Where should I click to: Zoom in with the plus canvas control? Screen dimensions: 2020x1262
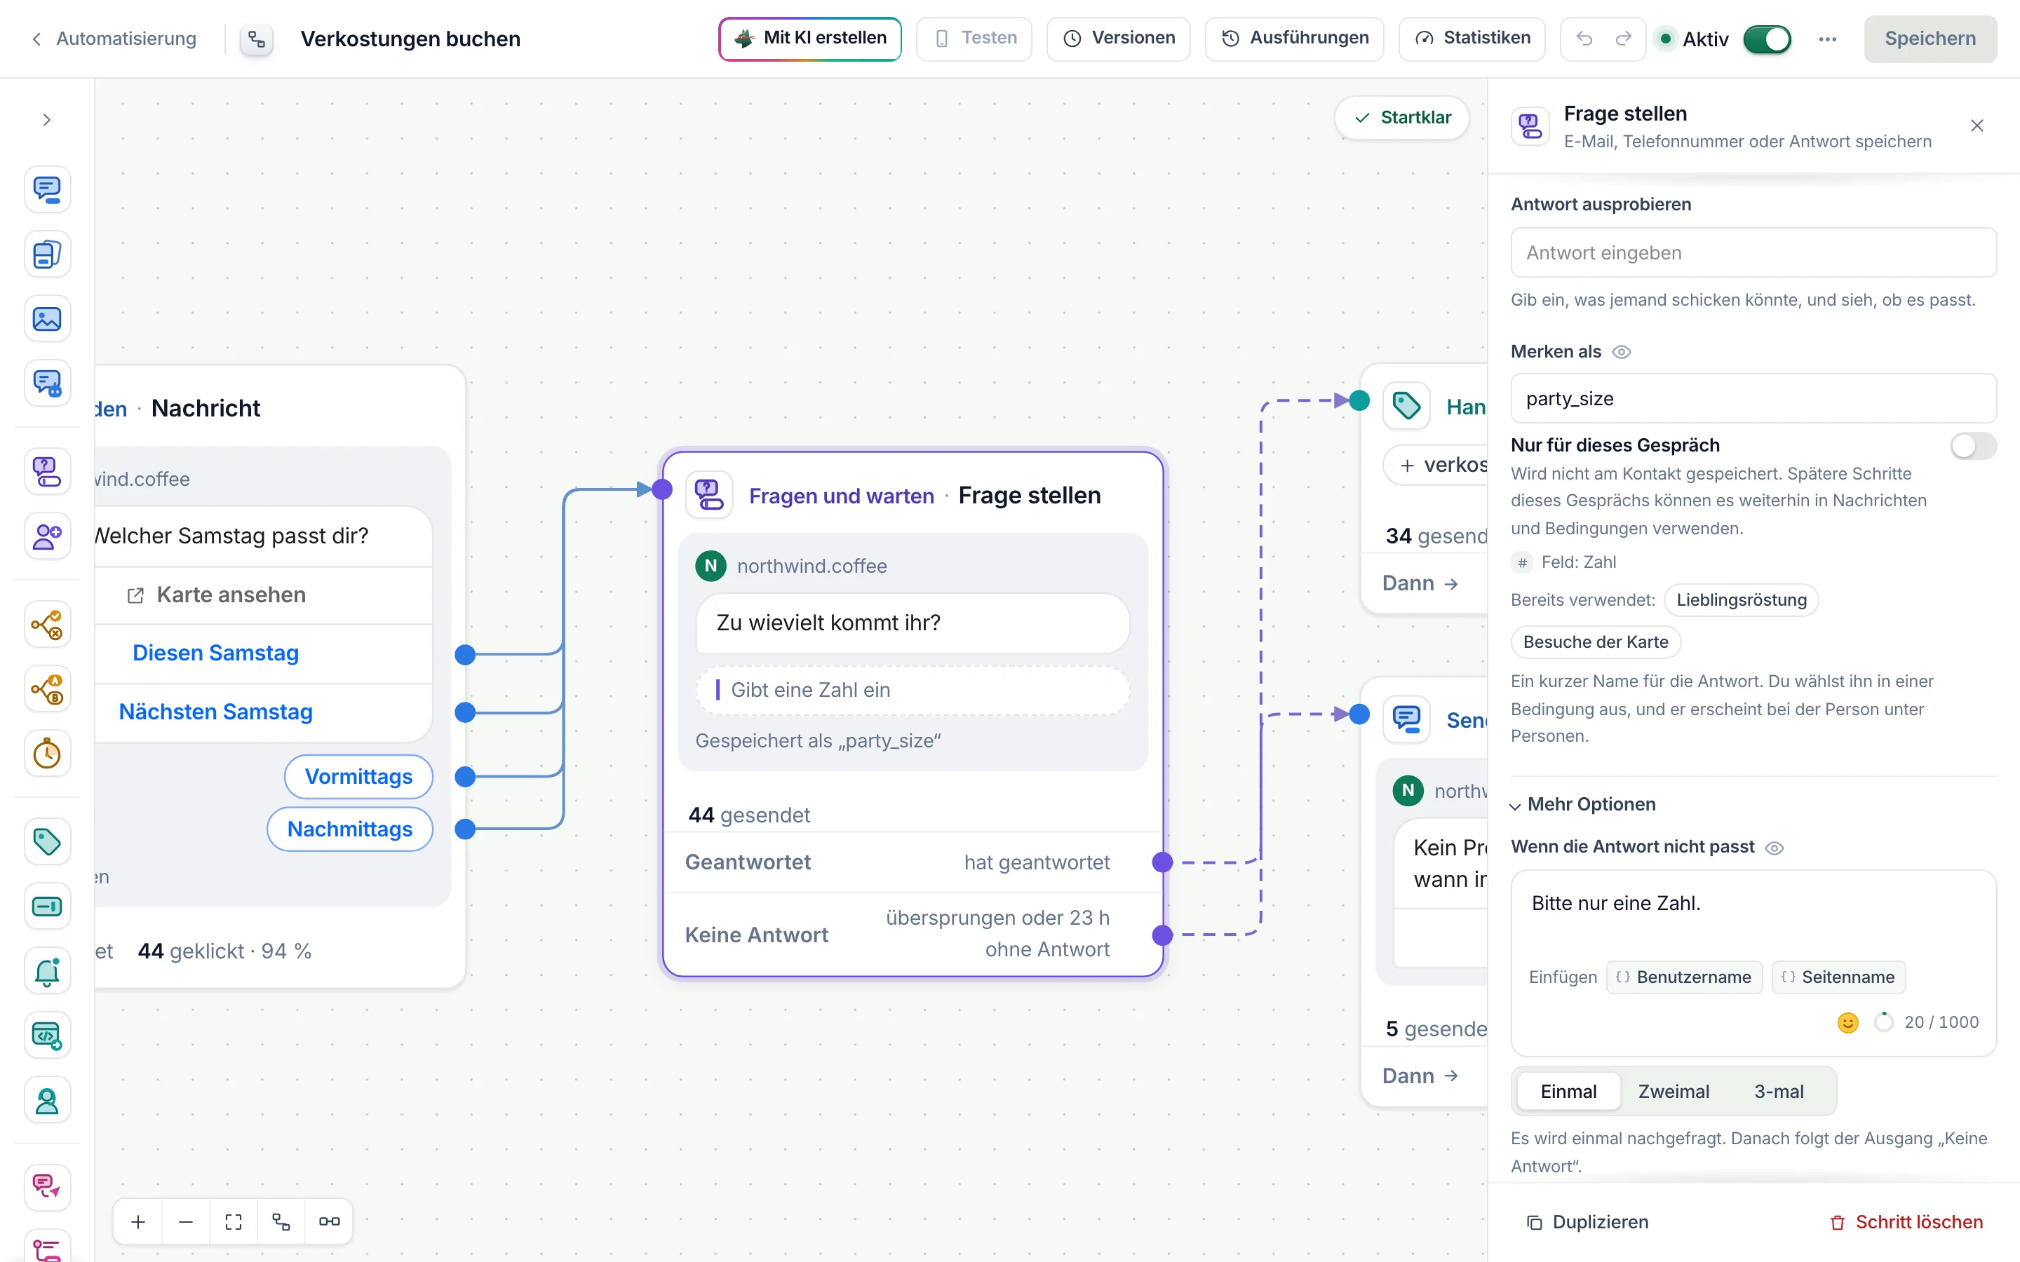point(139,1222)
